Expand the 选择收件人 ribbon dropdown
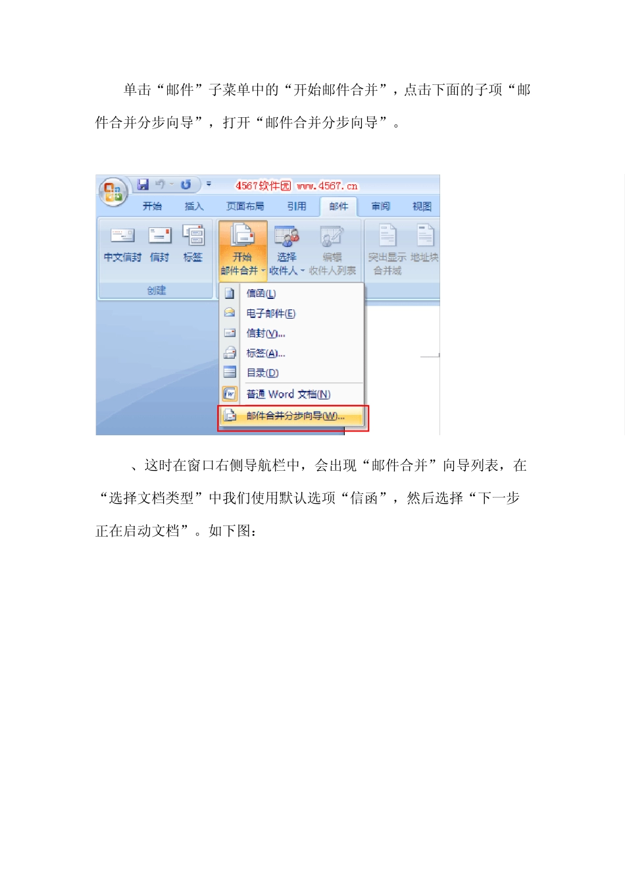625x885 pixels. pos(287,250)
